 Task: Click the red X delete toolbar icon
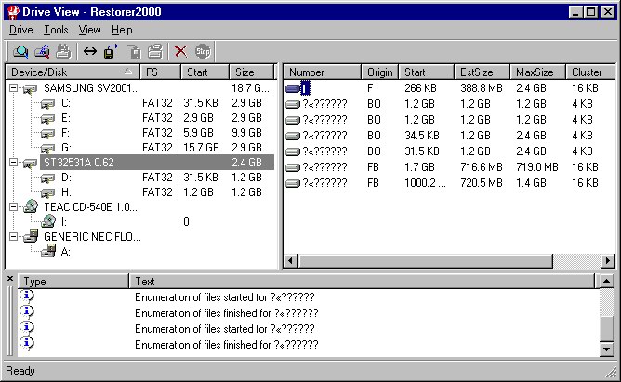(180, 52)
